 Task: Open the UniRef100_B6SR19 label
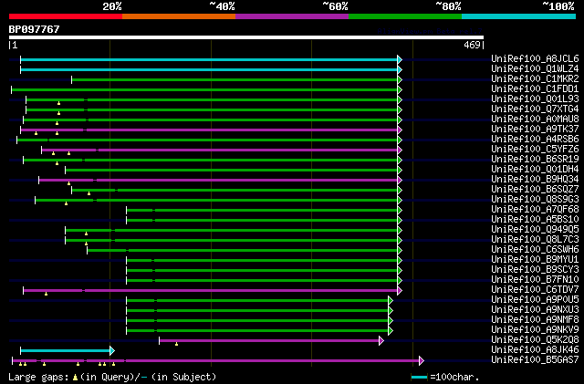(x=535, y=160)
